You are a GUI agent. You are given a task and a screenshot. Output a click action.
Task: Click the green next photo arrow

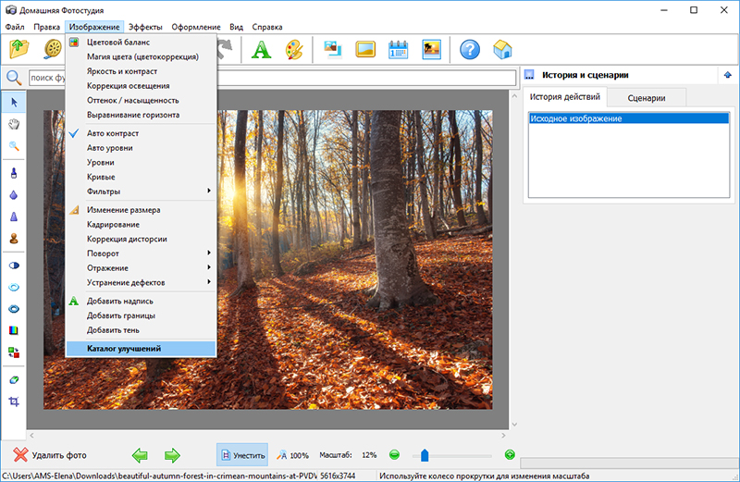(x=172, y=454)
